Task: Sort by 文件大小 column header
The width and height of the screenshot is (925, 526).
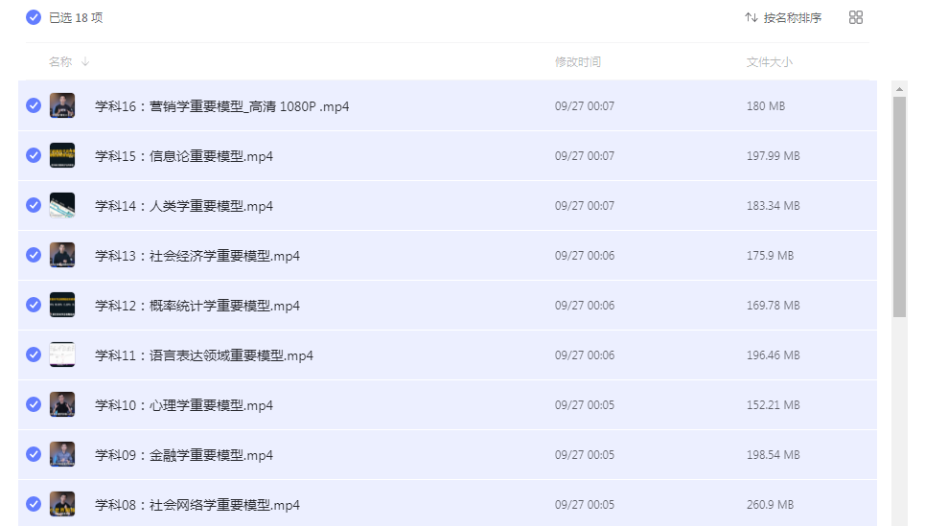Action: tap(770, 62)
